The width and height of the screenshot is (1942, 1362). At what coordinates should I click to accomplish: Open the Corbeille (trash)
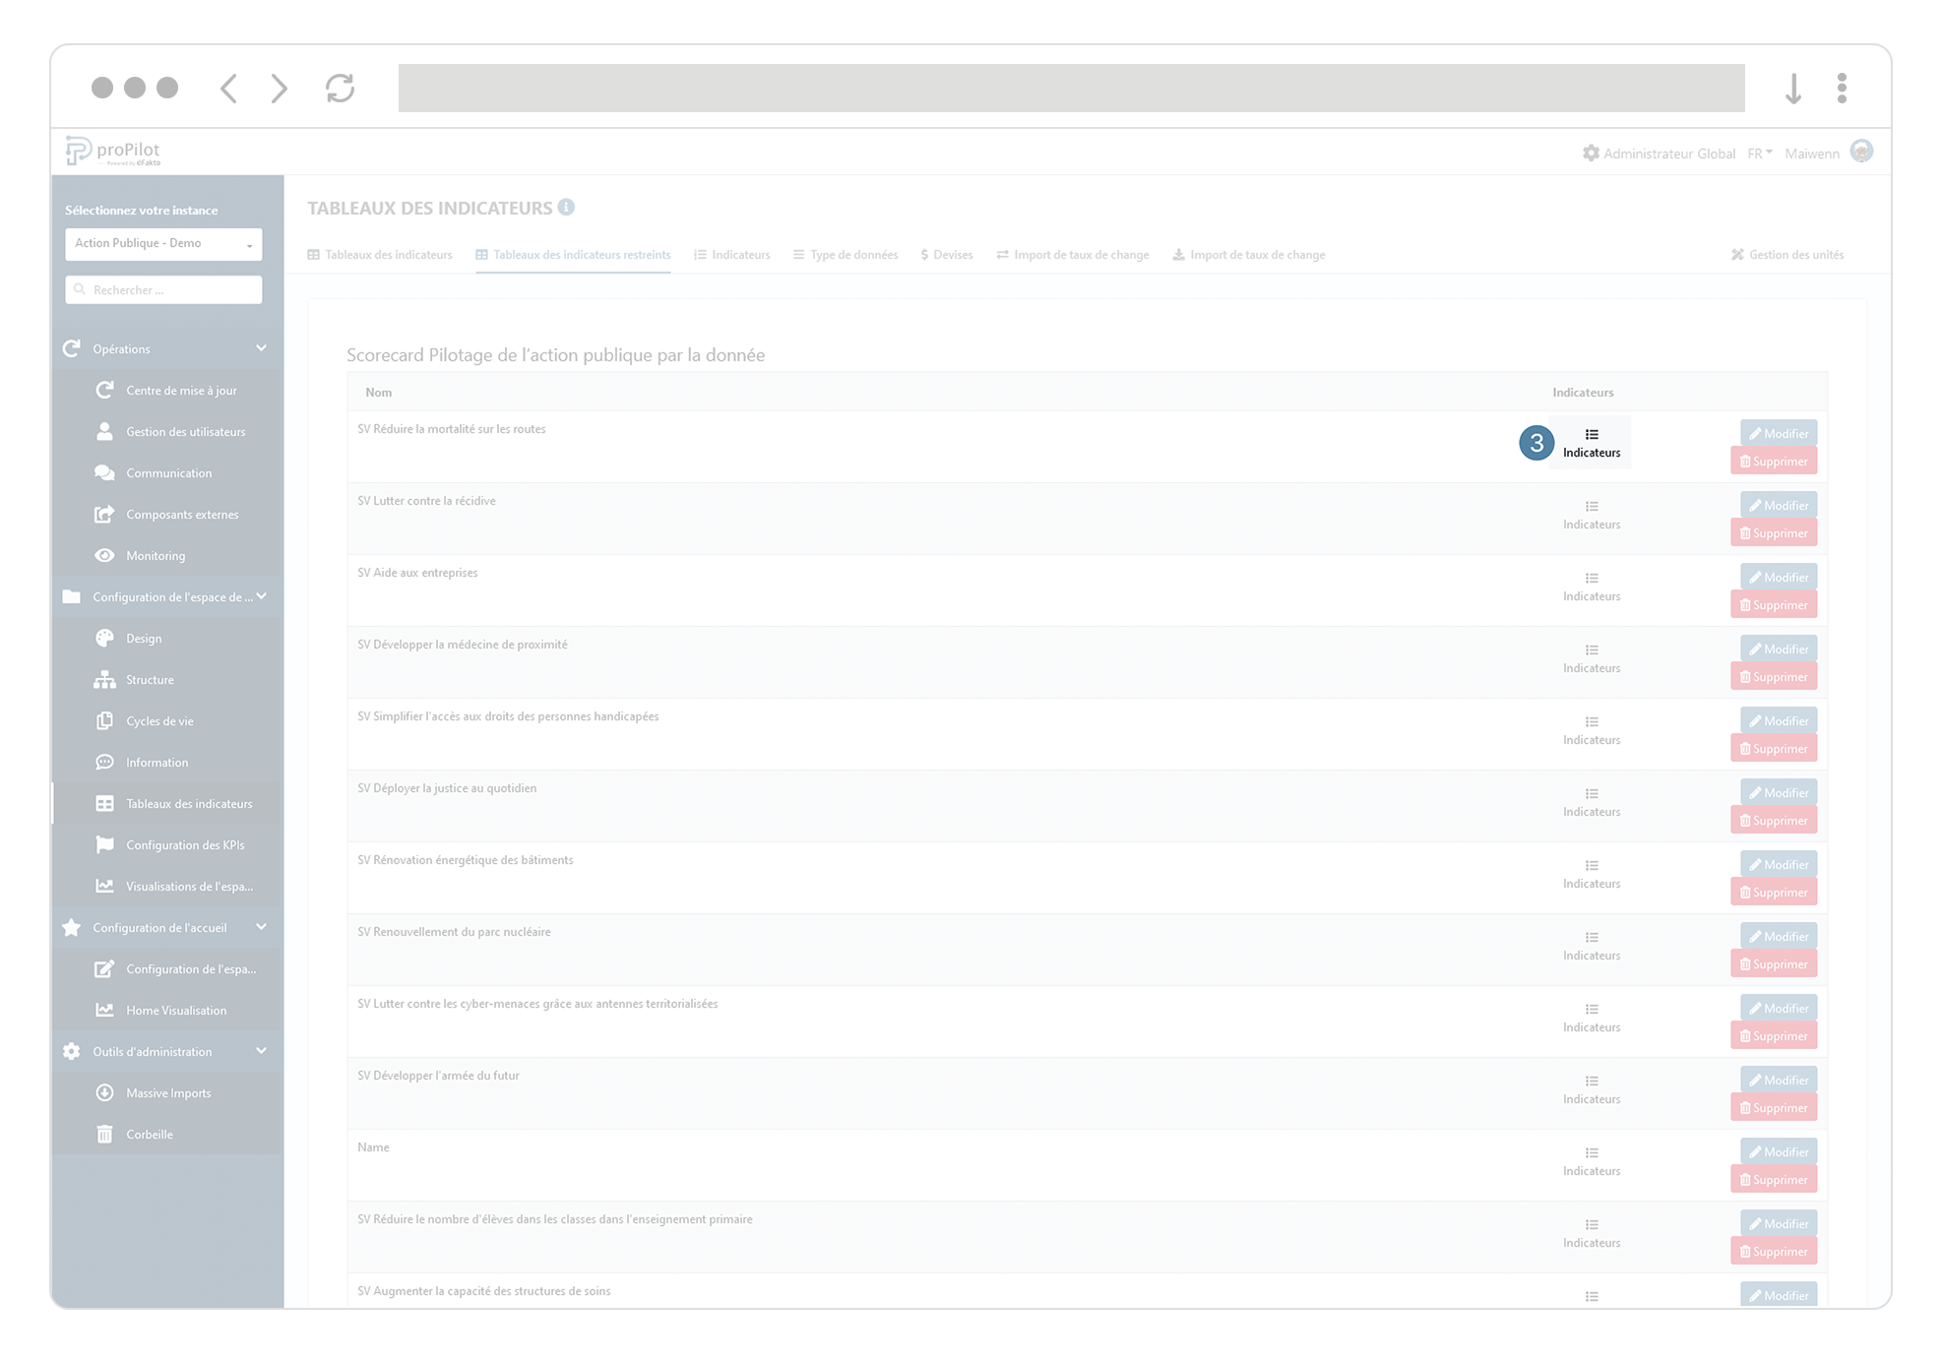coord(150,1134)
